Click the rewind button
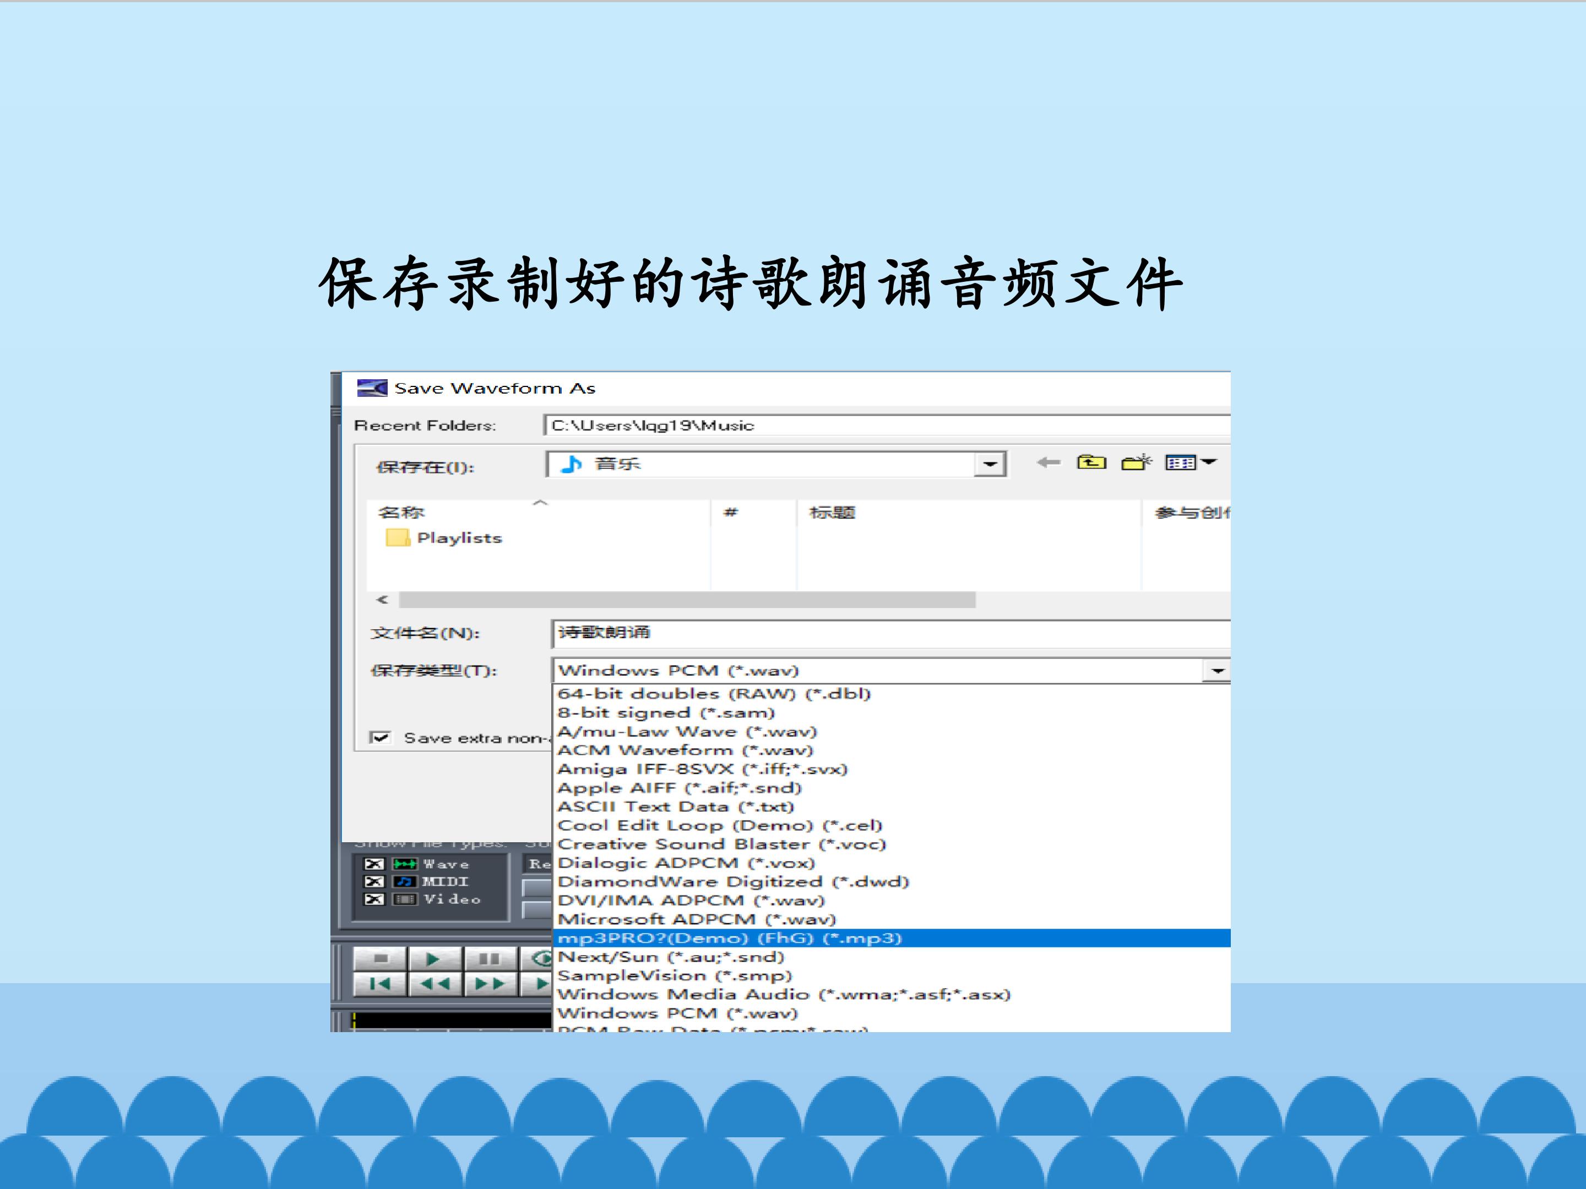This screenshot has height=1189, width=1586. tap(434, 984)
